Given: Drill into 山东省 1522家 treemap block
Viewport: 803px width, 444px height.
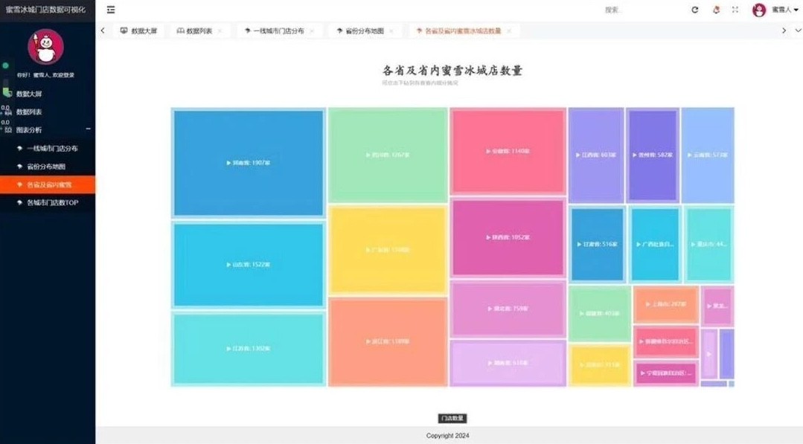Looking at the screenshot, I should point(249,265).
